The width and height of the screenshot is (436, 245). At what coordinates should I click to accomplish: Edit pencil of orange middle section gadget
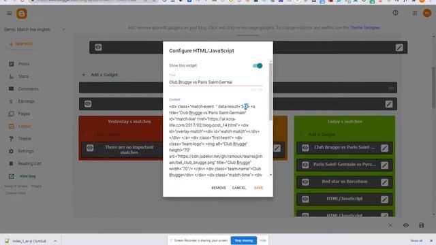click(277, 148)
